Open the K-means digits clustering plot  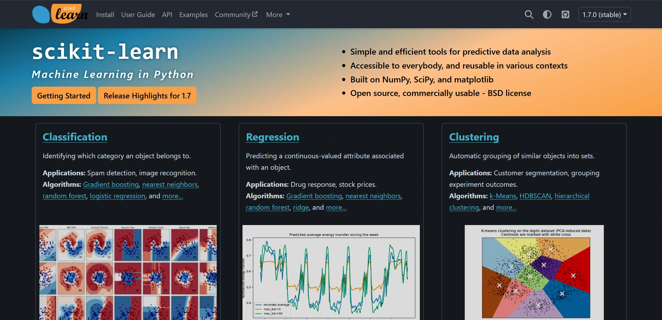click(534, 272)
